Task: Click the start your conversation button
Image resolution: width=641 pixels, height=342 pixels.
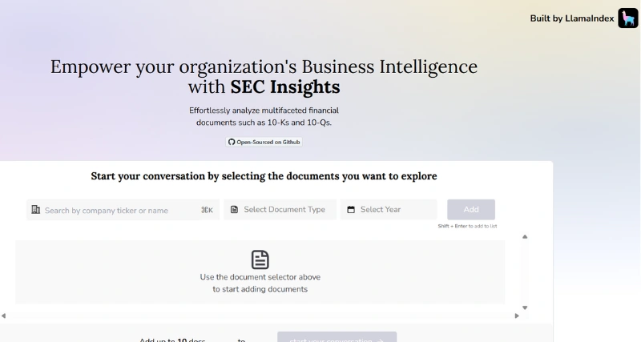Action: click(x=337, y=338)
